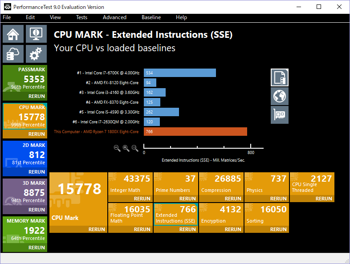Rerun the Memory Mark test
Viewport: 350px width, 264px height.
[x=25, y=248]
